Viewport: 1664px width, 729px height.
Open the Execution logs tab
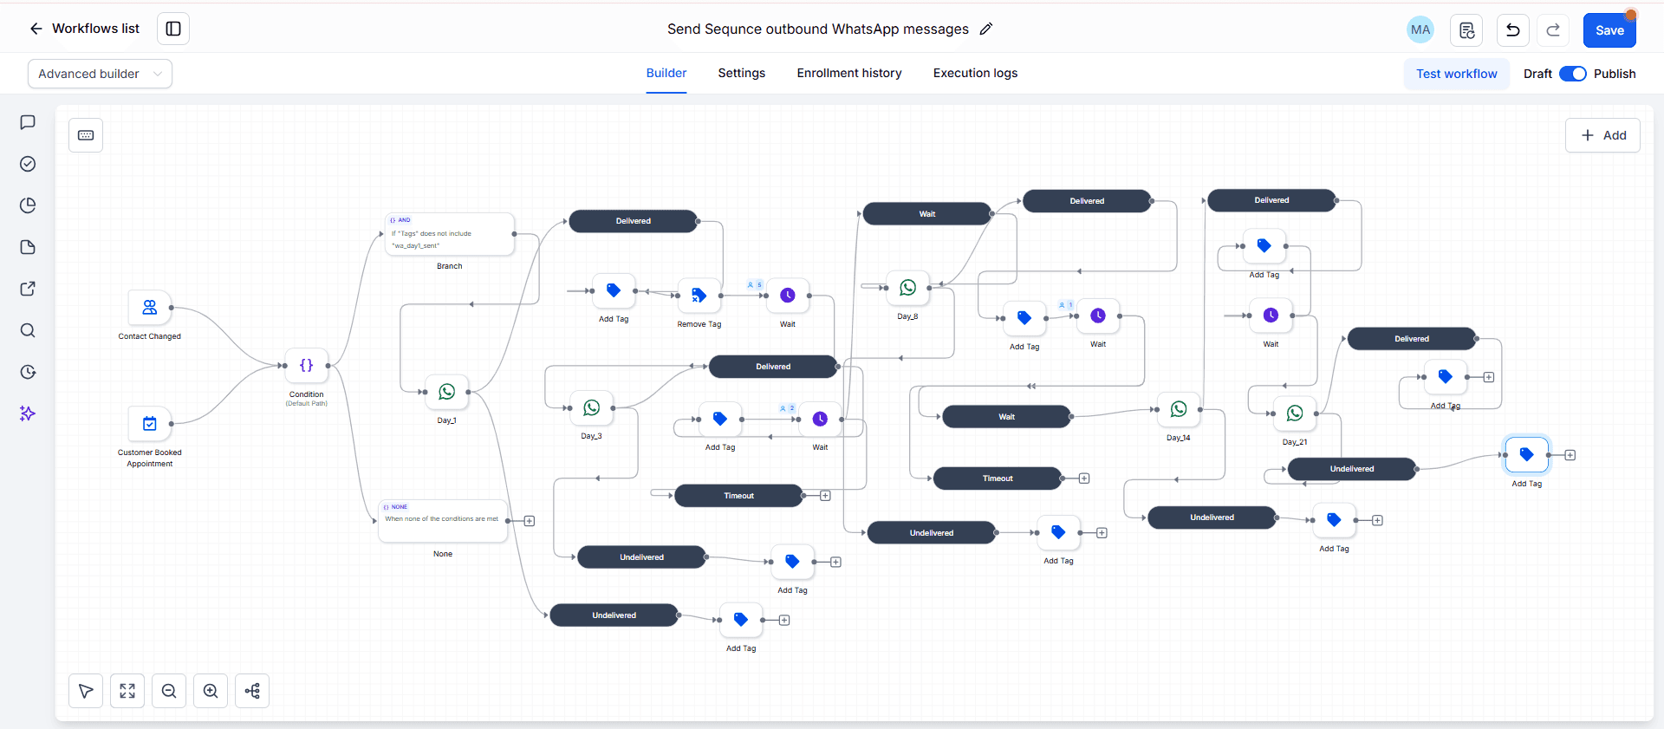pyautogui.click(x=975, y=74)
